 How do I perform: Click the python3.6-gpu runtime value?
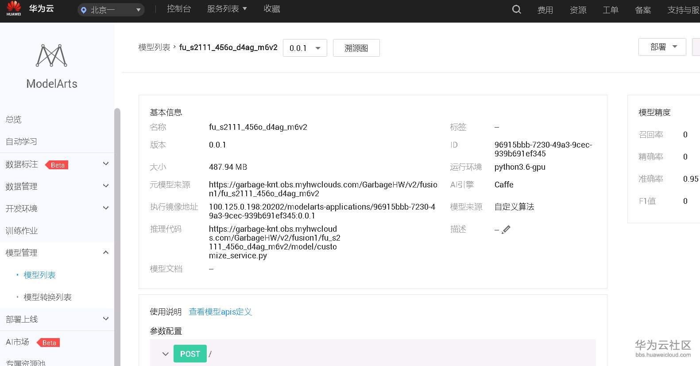coord(520,167)
